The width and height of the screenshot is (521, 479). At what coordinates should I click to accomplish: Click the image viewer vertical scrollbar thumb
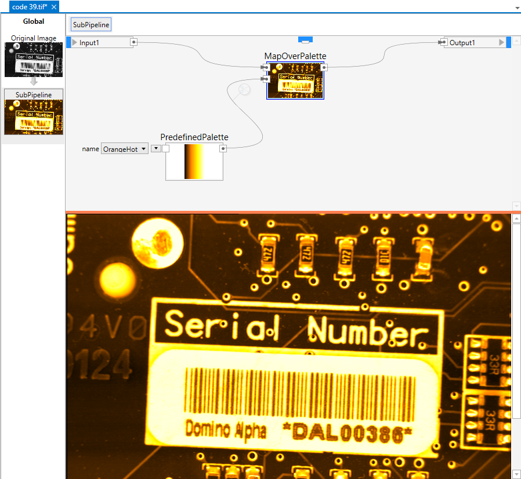coord(517,321)
